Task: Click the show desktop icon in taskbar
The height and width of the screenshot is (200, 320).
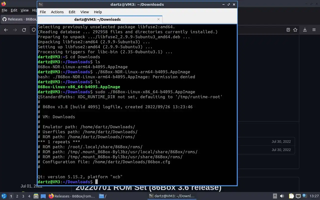Action: click(x=43, y=196)
